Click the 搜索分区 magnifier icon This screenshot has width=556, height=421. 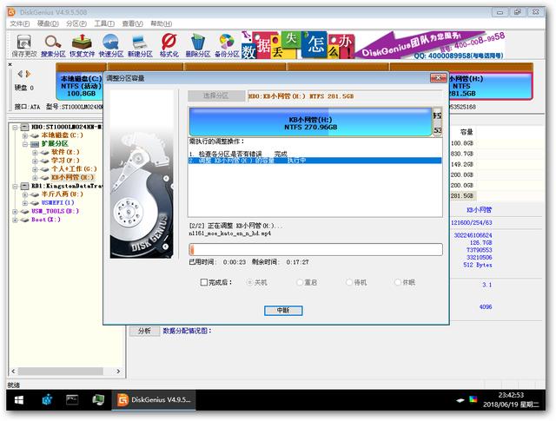pos(53,43)
